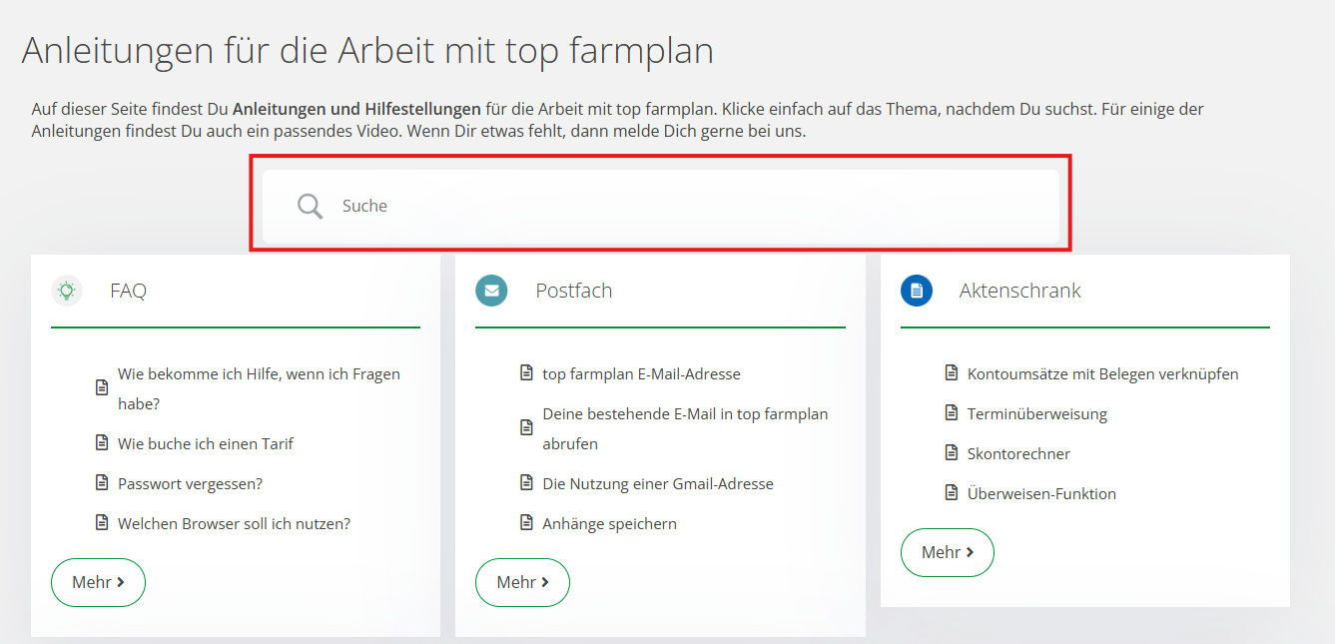Click the magnifying glass search icon

[x=311, y=206]
